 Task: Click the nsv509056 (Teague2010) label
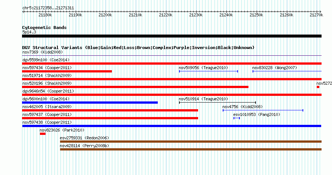pos(203,68)
